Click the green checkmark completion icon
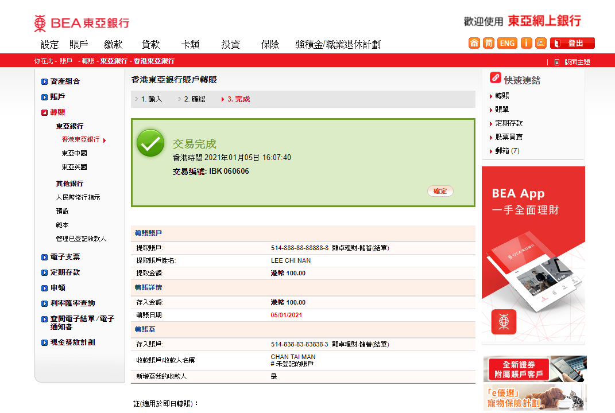Image resolution: width=615 pixels, height=413 pixels. pyautogui.click(x=150, y=143)
